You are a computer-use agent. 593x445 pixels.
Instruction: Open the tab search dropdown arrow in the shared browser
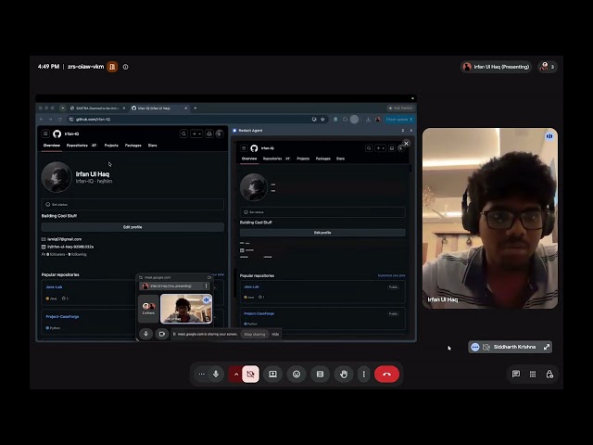tap(63, 108)
